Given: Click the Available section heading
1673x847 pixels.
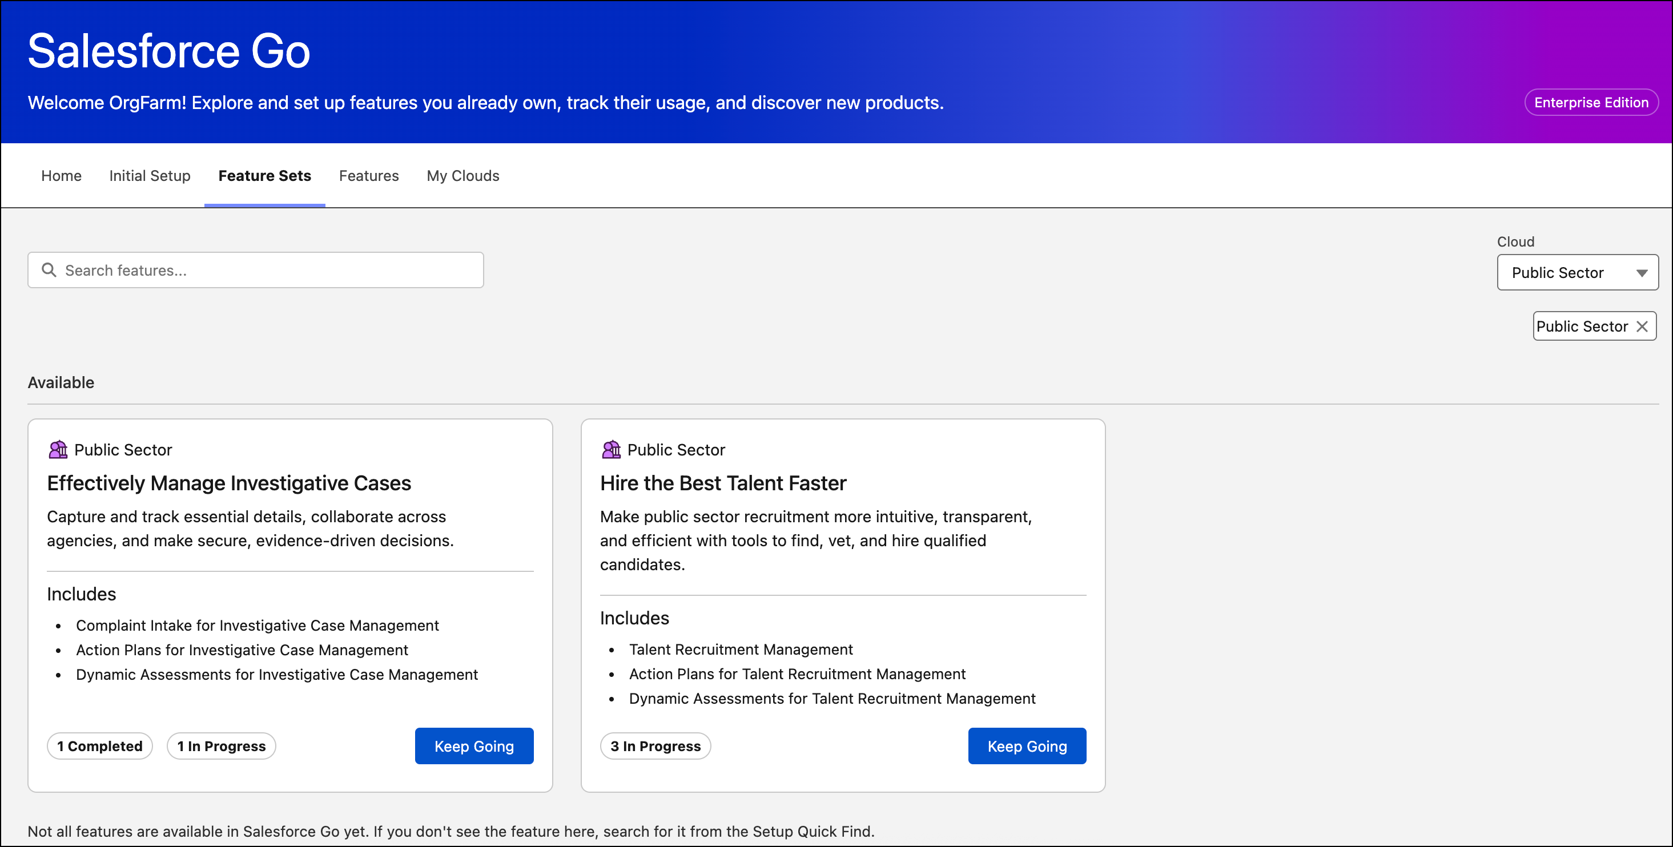Looking at the screenshot, I should click(x=61, y=382).
